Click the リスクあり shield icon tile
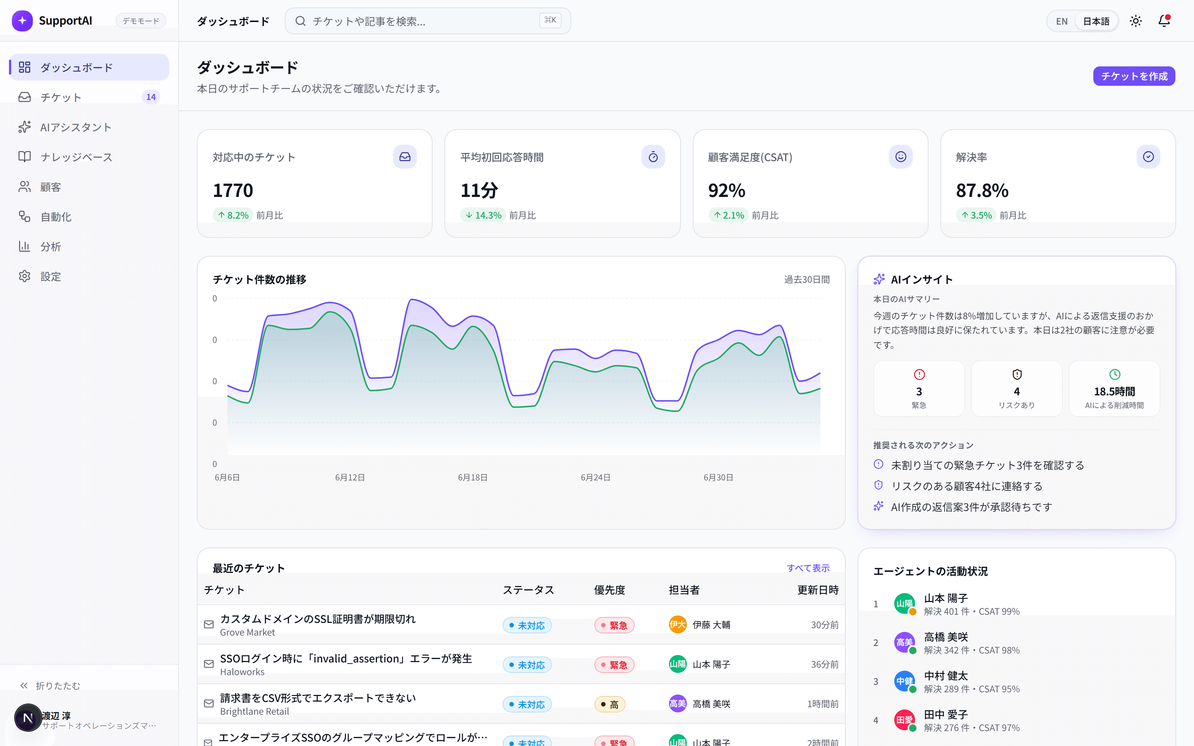Image resolution: width=1194 pixels, height=746 pixels. click(1017, 389)
